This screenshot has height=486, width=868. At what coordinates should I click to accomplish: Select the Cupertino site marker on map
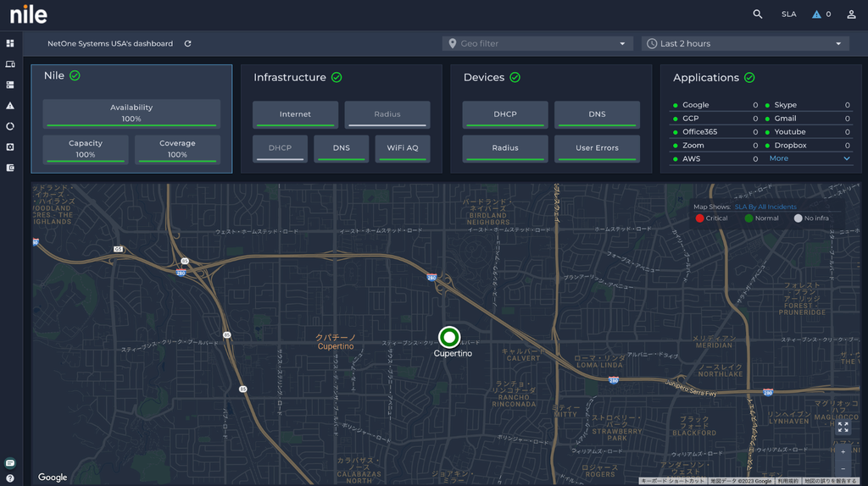click(449, 337)
